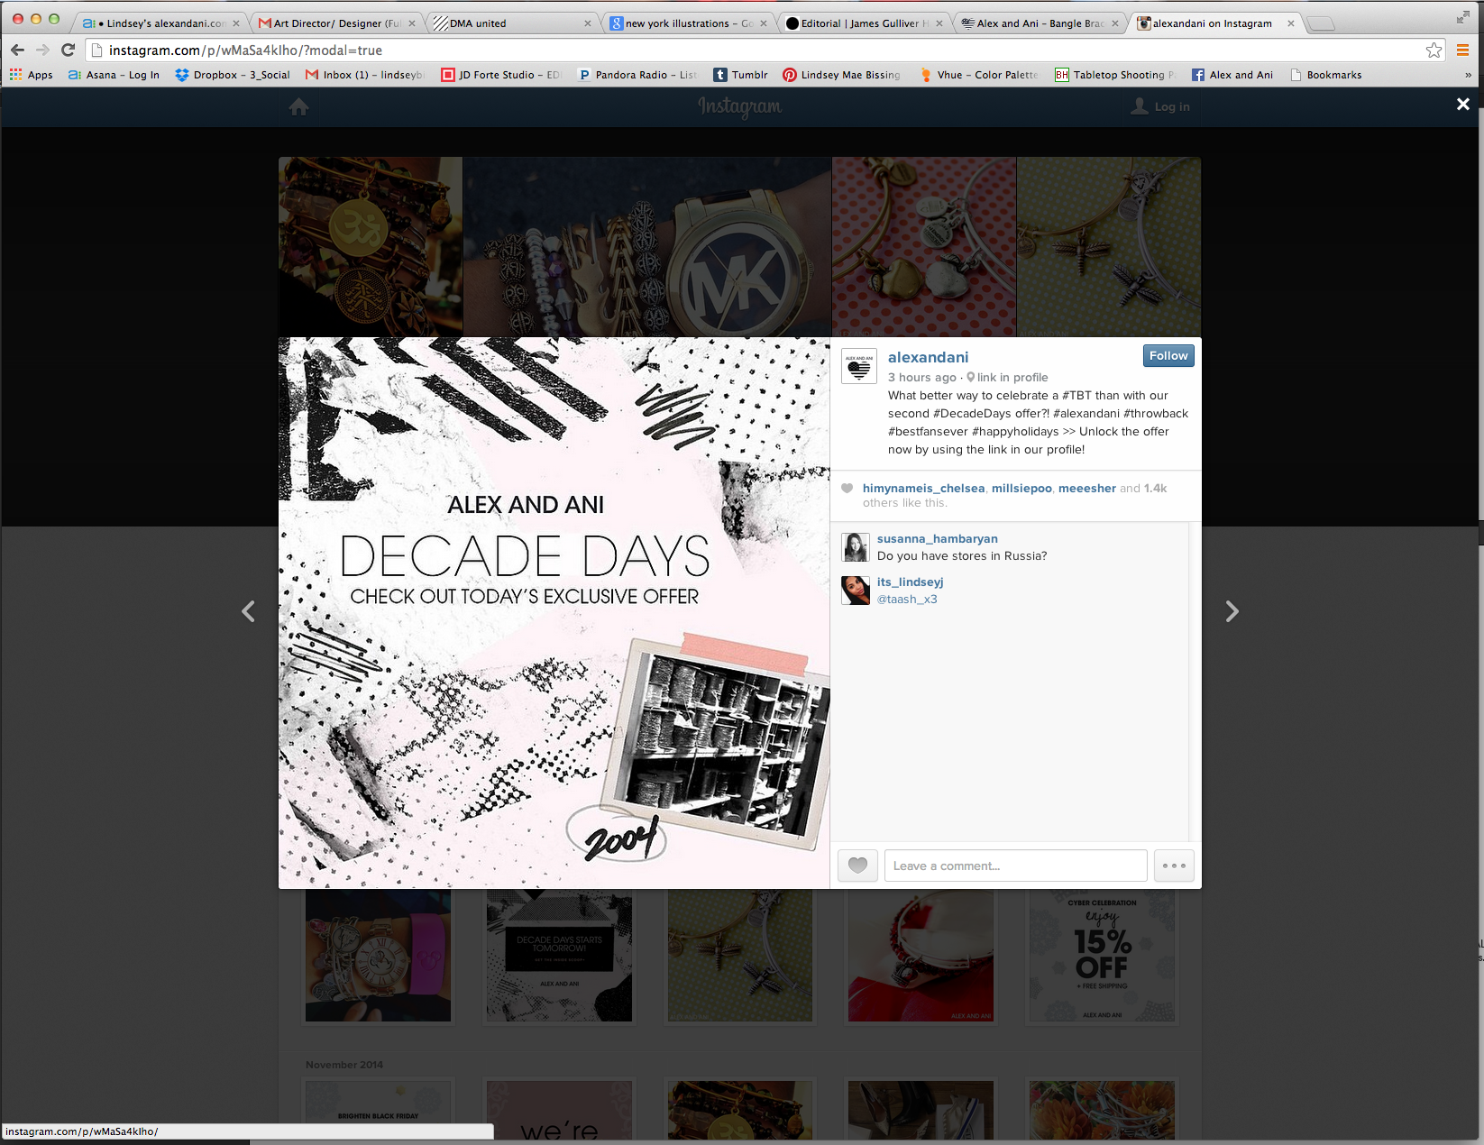Open the three-dot more options button
This screenshot has height=1145, width=1484.
click(x=1174, y=866)
